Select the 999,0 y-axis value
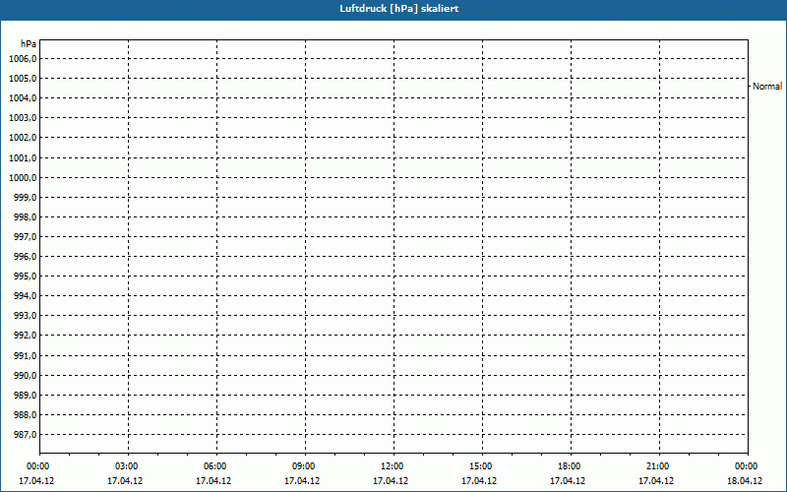Image resolution: width=787 pixels, height=492 pixels. pos(26,198)
